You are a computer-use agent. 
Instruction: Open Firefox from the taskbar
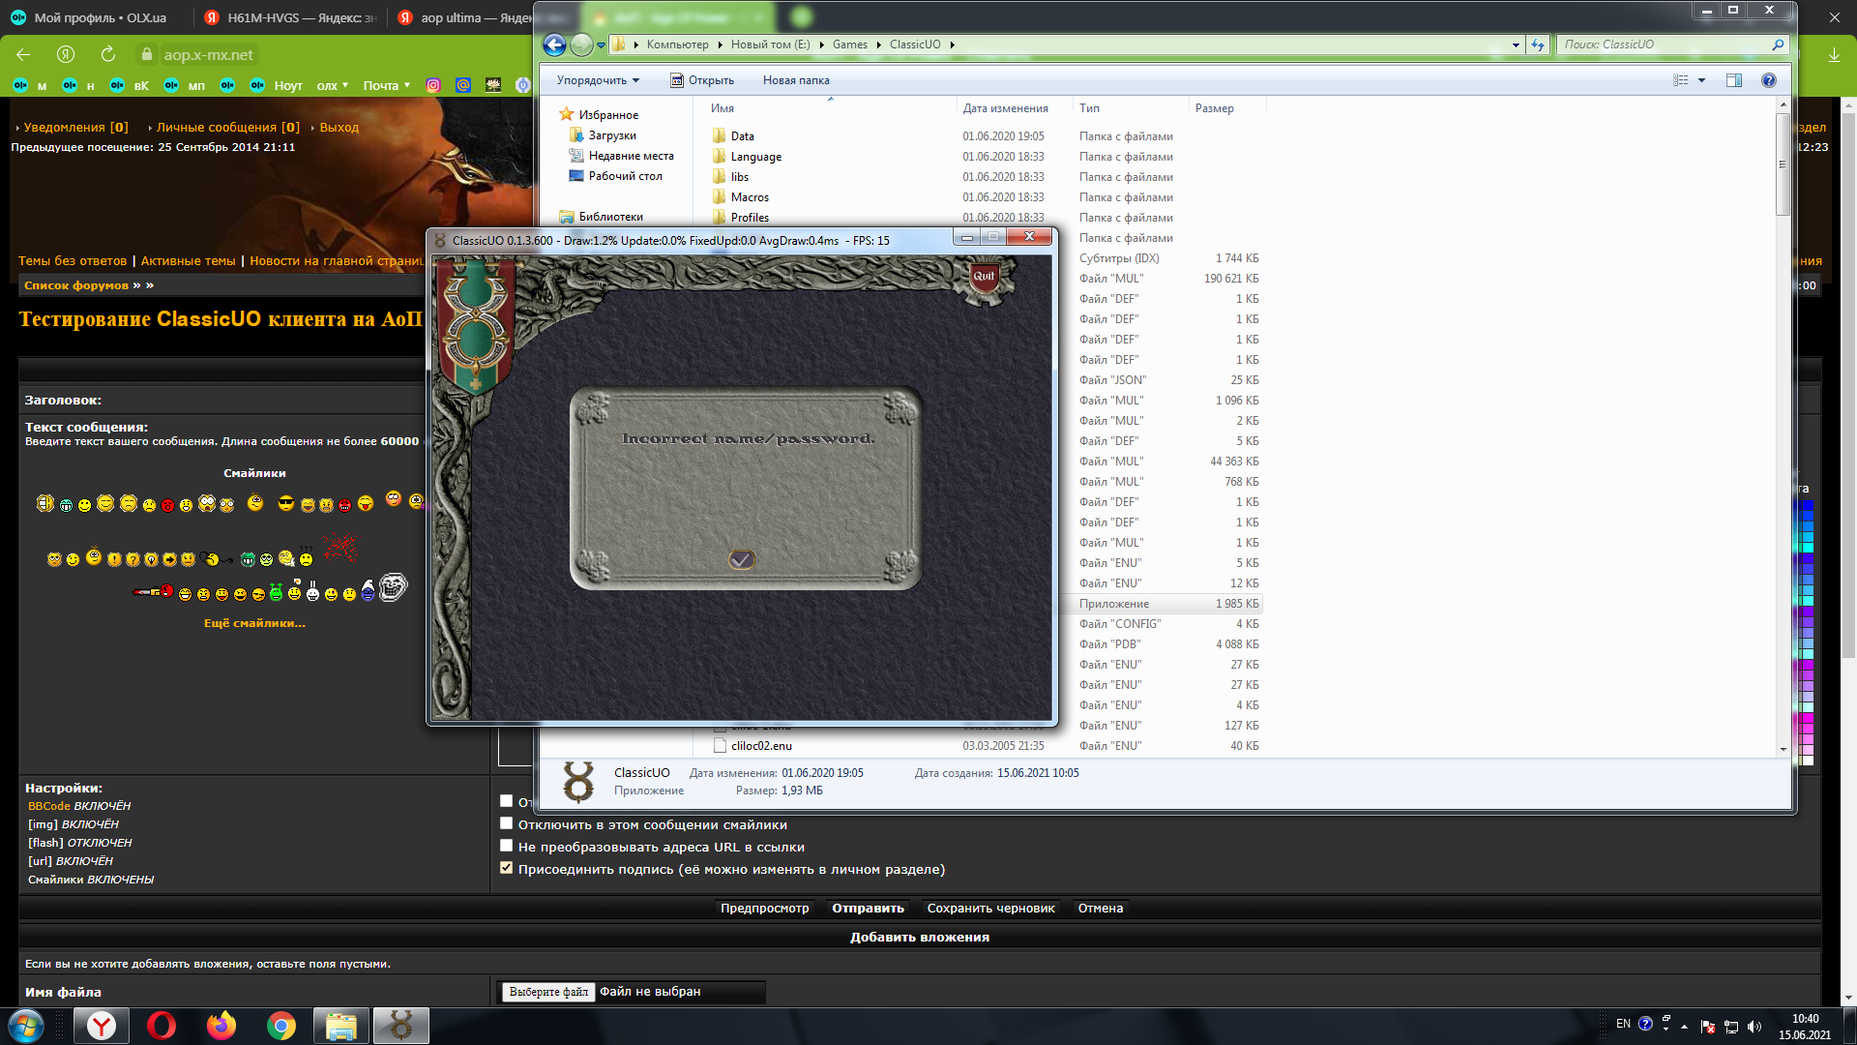221,1026
